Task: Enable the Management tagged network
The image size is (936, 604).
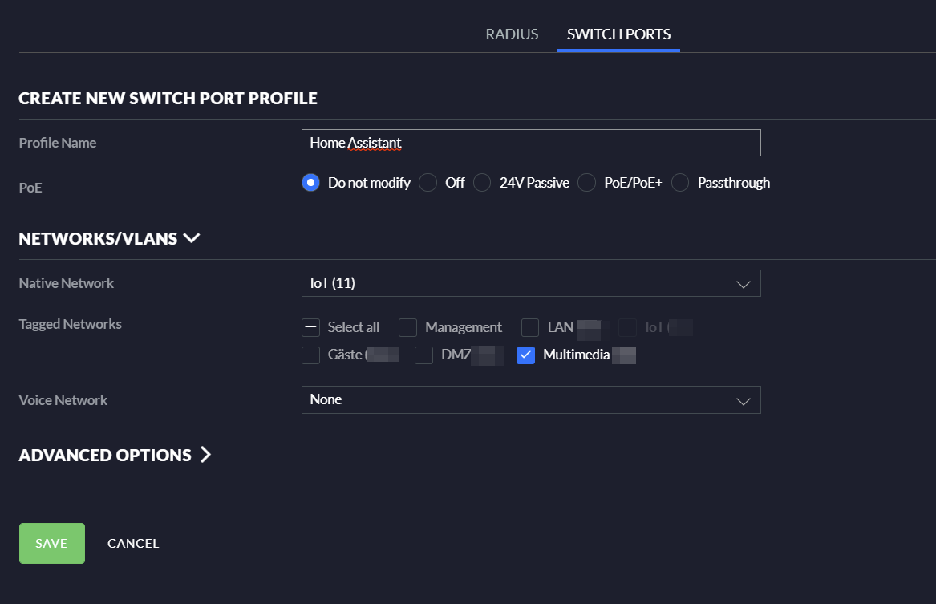Action: click(x=407, y=327)
